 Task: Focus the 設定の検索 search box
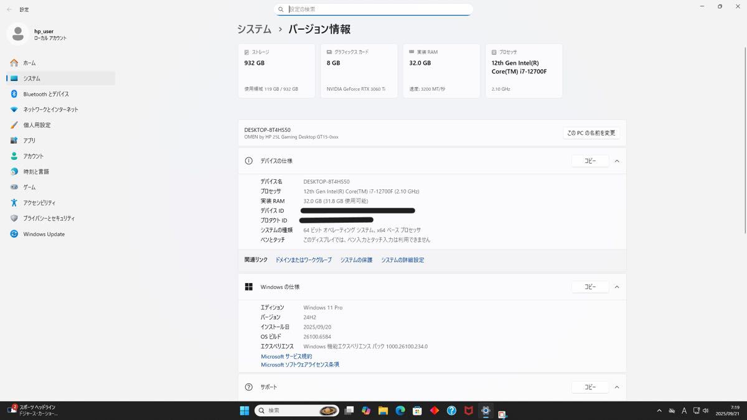(374, 9)
